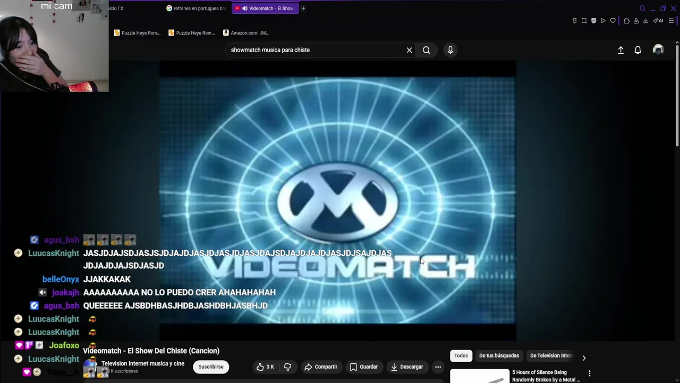Image resolution: width=680 pixels, height=383 pixels.
Task: Select De Television Internet filter chip
Action: pos(551,356)
